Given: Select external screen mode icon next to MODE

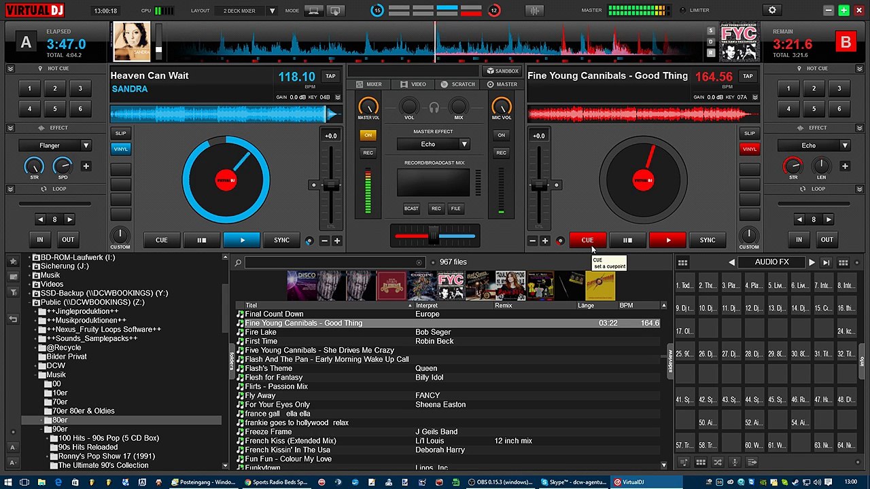Looking at the screenshot, I should coord(335,11).
